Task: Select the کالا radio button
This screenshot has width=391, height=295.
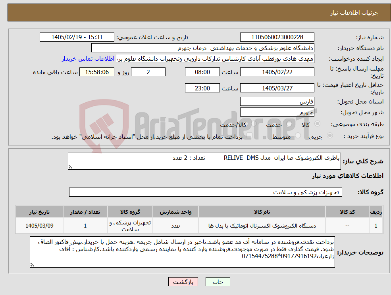Action: (318, 124)
